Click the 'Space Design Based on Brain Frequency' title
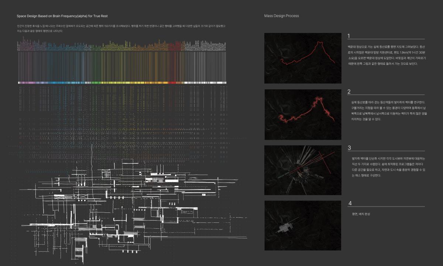443x266 pixels. click(62, 16)
